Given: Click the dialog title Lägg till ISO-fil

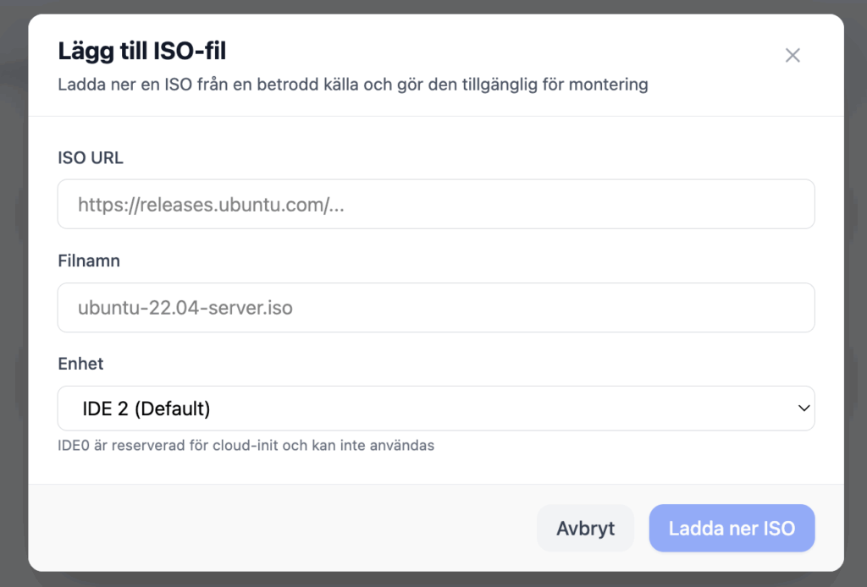Looking at the screenshot, I should (x=141, y=52).
